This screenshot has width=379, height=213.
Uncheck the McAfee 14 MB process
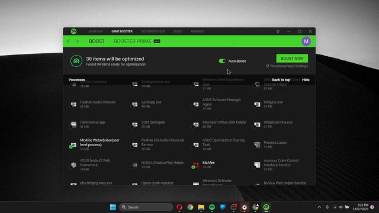[193, 167]
